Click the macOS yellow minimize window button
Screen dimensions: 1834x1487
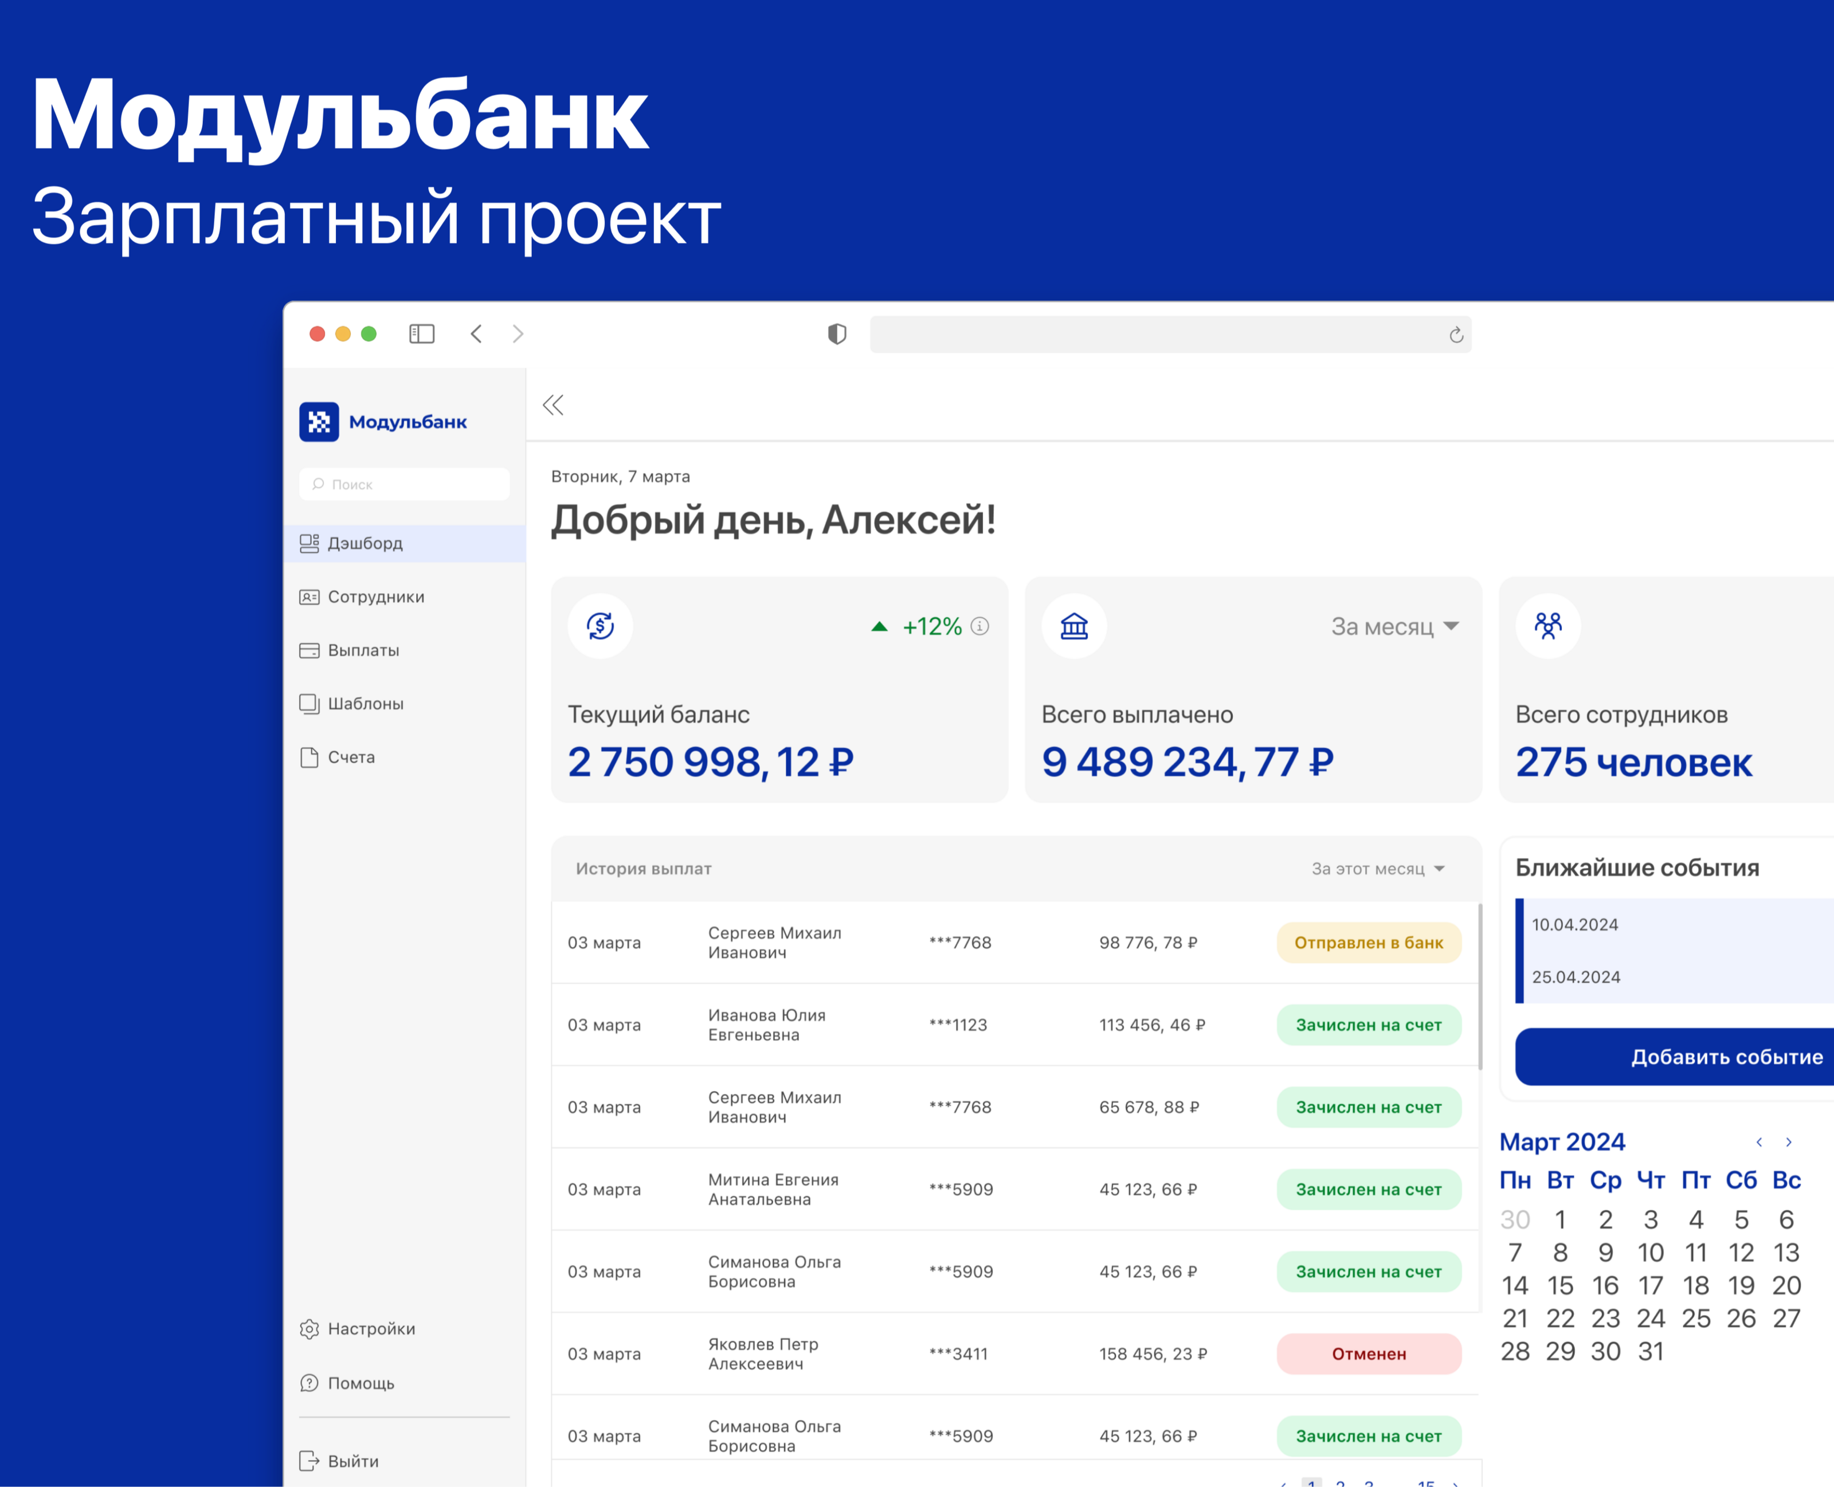click(x=343, y=333)
